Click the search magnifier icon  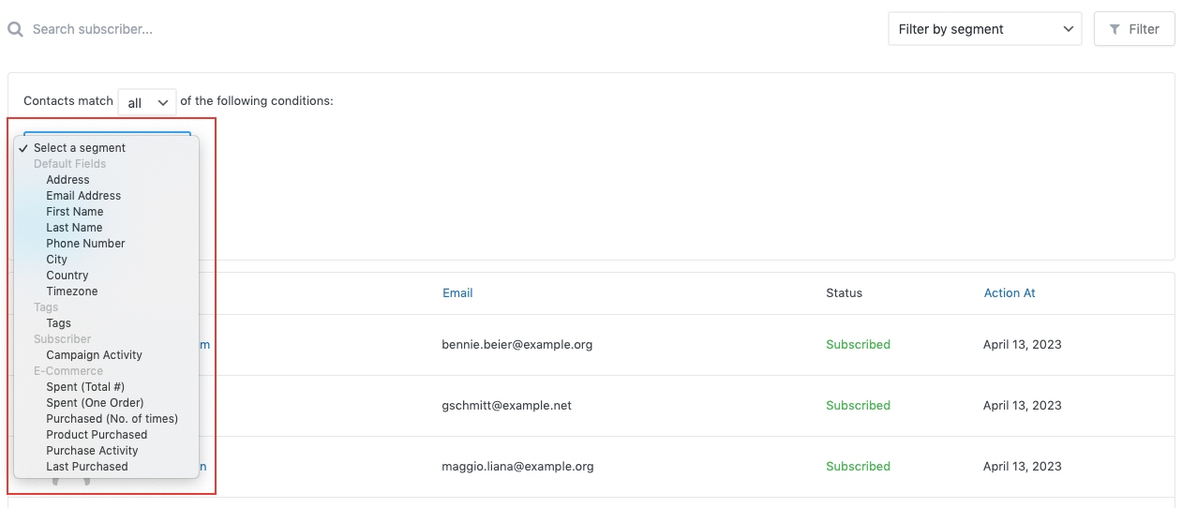click(x=15, y=29)
